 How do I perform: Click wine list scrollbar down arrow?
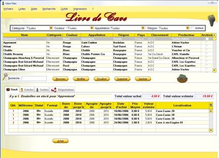coord(214,70)
